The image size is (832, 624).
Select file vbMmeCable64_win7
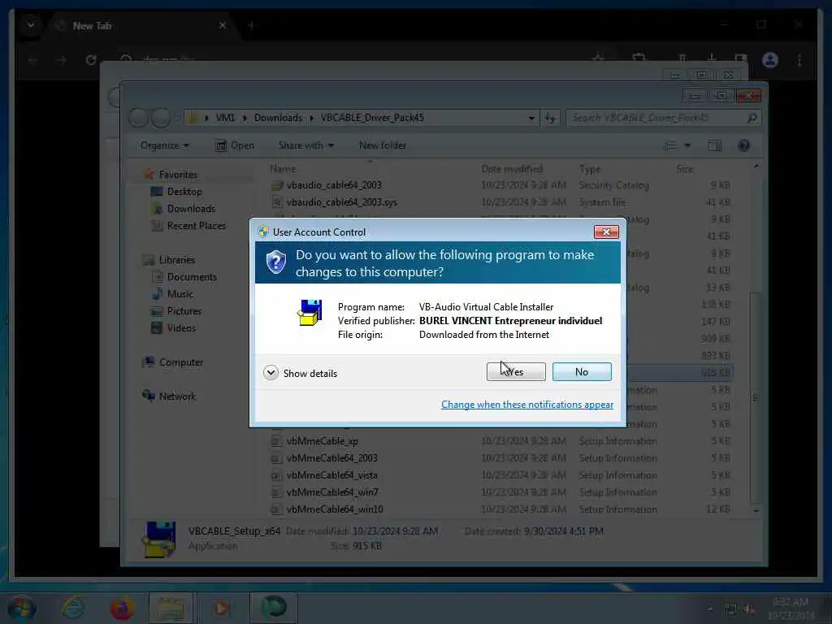(x=332, y=492)
